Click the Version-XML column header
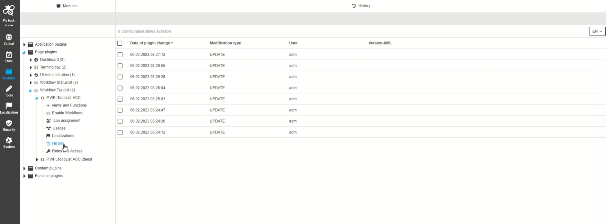This screenshot has width=606, height=224. point(380,43)
